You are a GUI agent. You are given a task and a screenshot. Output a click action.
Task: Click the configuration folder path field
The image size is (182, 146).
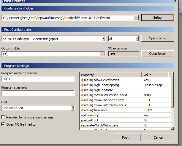(68, 18)
